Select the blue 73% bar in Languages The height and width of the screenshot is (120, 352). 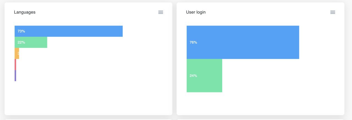[68, 31]
